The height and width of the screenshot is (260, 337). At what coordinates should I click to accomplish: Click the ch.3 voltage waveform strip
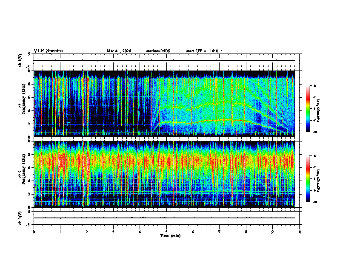point(166,218)
